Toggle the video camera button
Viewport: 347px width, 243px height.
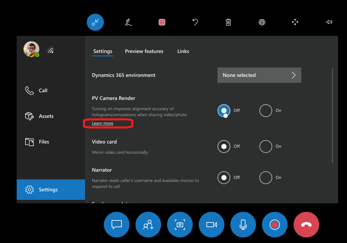pos(212,225)
